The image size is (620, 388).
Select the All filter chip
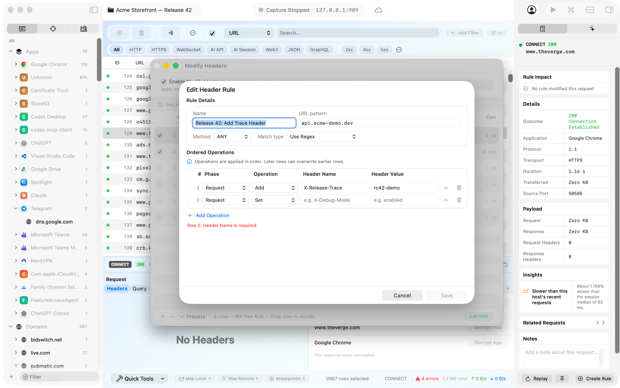point(116,49)
